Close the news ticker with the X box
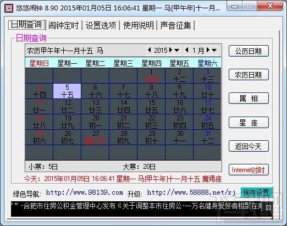 coord(268,207)
